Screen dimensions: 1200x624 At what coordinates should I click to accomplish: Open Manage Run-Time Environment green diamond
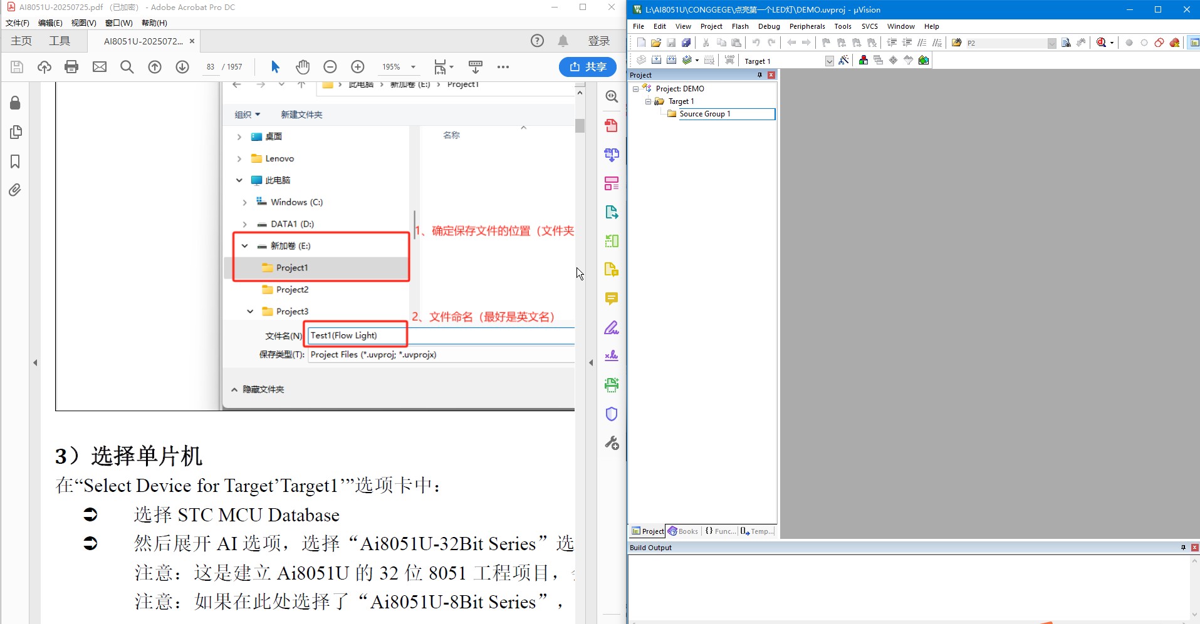[894, 60]
